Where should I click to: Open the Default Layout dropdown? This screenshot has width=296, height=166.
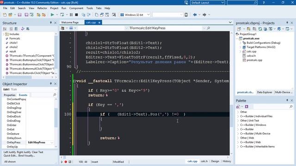[x=222, y=3]
